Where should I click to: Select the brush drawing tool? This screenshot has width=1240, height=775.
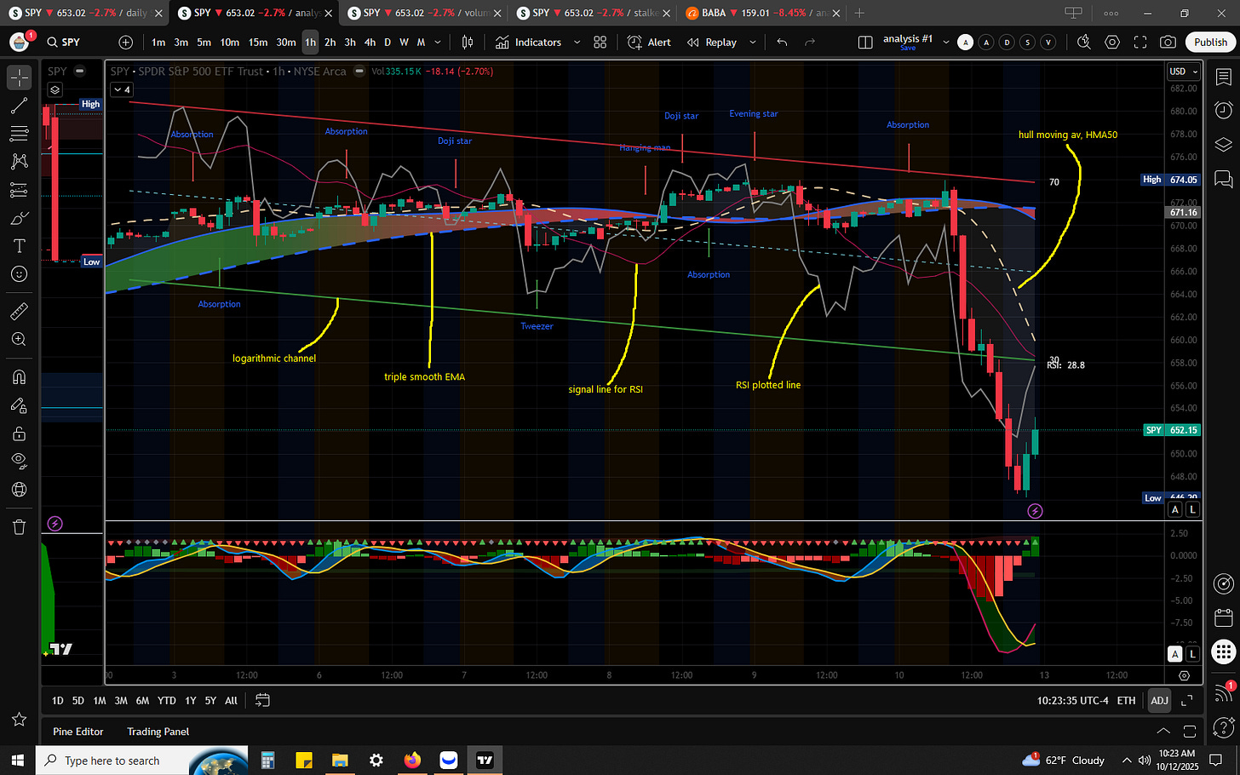[19, 218]
